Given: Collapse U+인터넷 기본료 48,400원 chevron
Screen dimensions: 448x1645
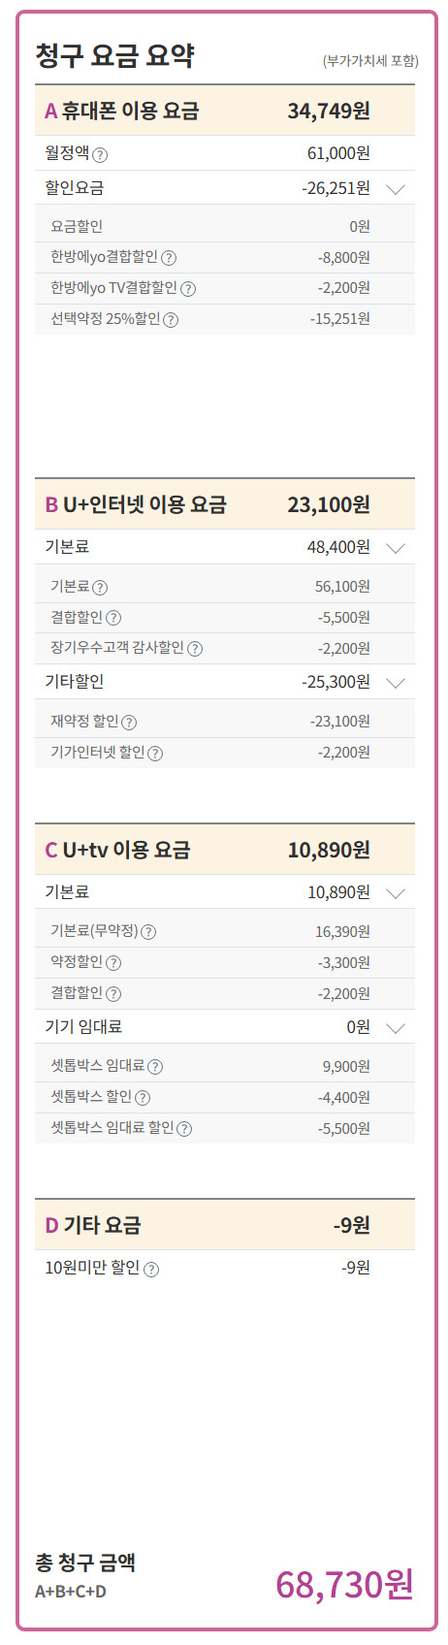Looking at the screenshot, I should (x=396, y=548).
